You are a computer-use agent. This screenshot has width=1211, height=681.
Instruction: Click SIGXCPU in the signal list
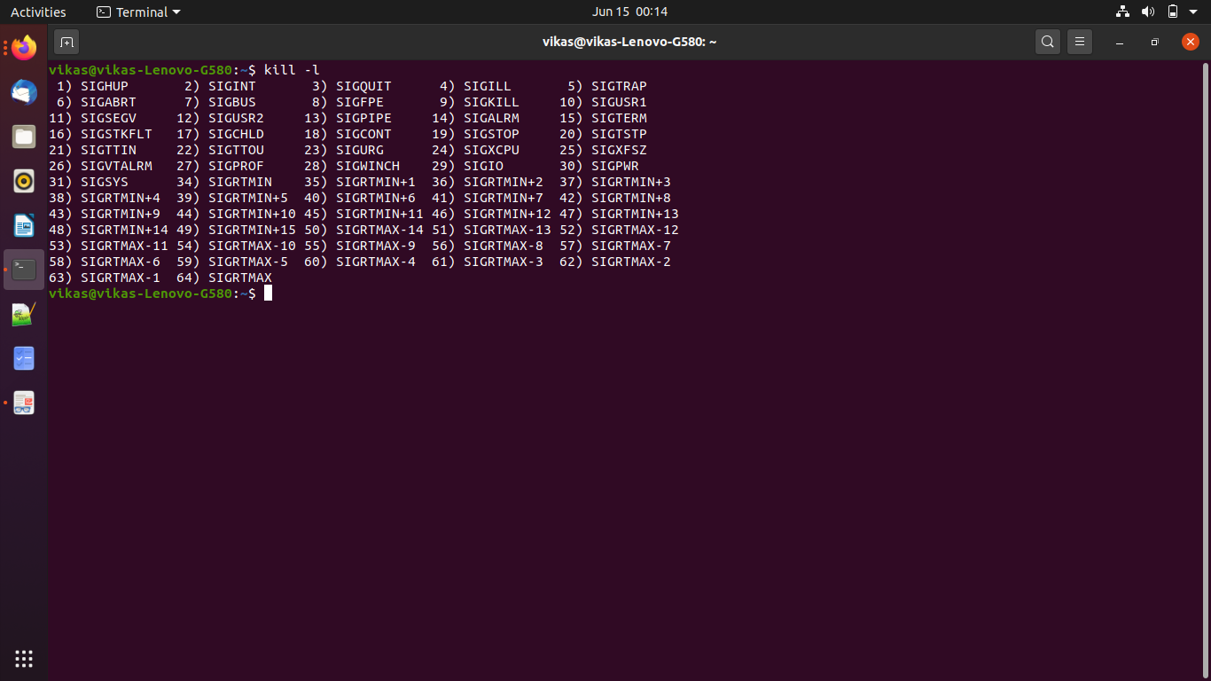pyautogui.click(x=491, y=150)
